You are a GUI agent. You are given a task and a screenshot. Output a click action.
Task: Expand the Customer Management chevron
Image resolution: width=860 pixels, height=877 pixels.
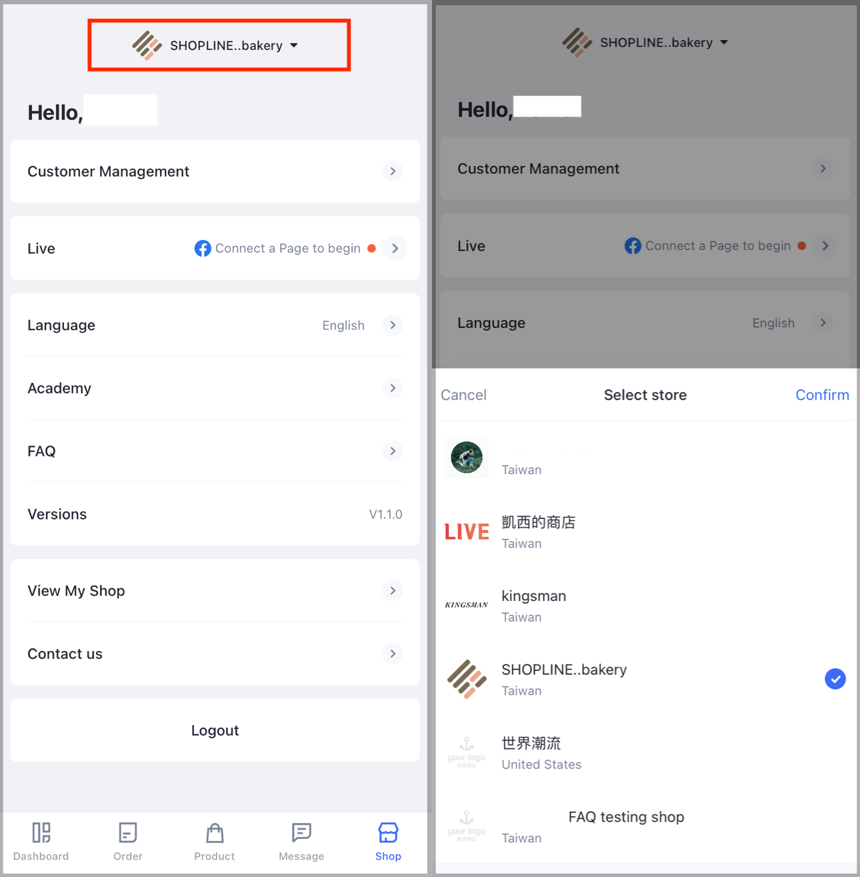pos(393,171)
